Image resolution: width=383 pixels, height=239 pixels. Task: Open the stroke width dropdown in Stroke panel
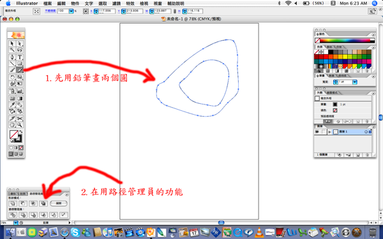tap(355, 82)
